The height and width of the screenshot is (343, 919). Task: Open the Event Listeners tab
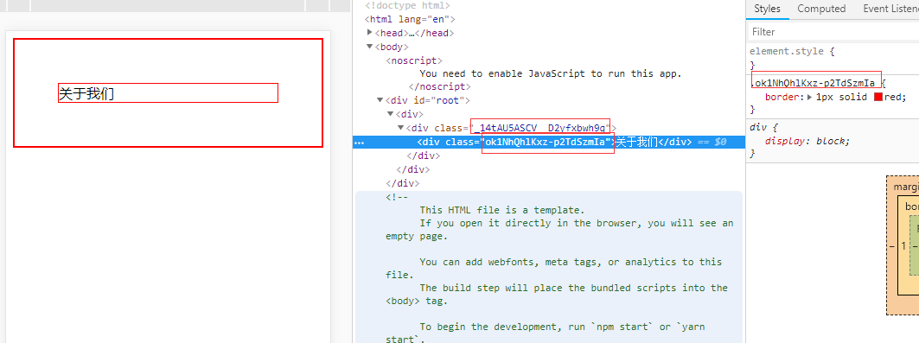(890, 9)
